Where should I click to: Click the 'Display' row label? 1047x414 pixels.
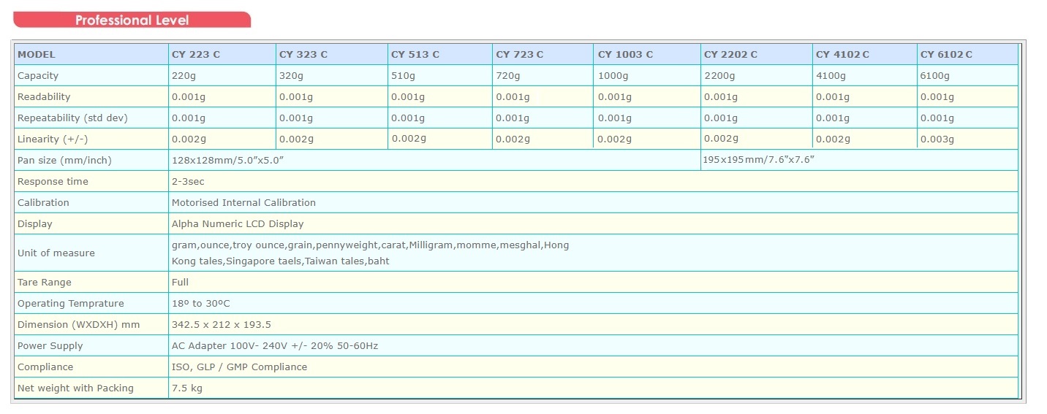[x=35, y=224]
